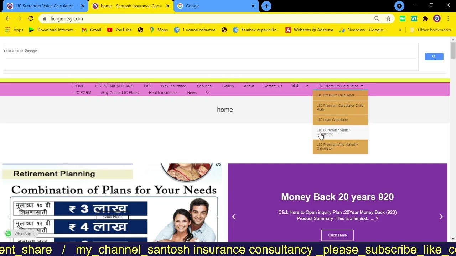Go to previous slide in purple carousel

coord(234,217)
